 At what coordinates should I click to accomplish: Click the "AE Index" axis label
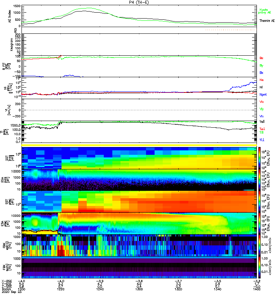[x=10, y=16]
